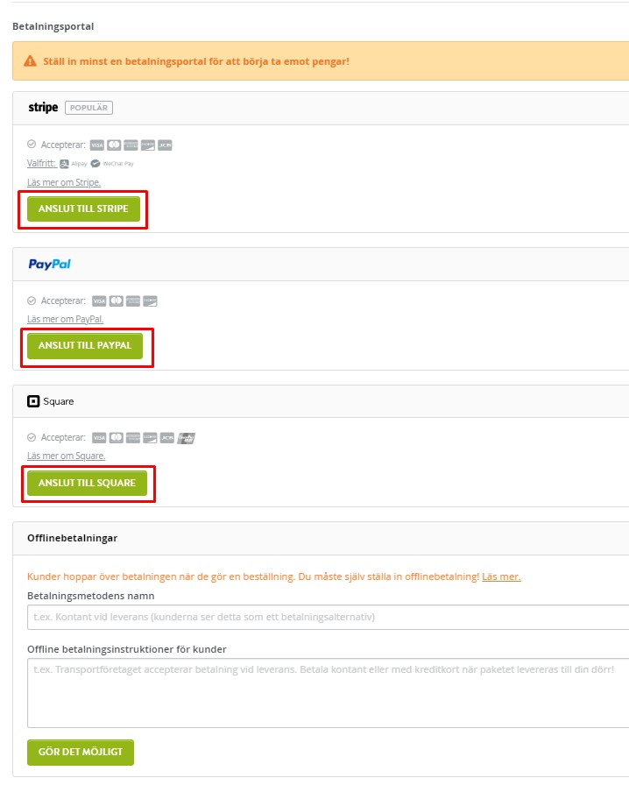The image size is (629, 785).
Task: Click the Anslut till Square button
Action: [x=87, y=483]
